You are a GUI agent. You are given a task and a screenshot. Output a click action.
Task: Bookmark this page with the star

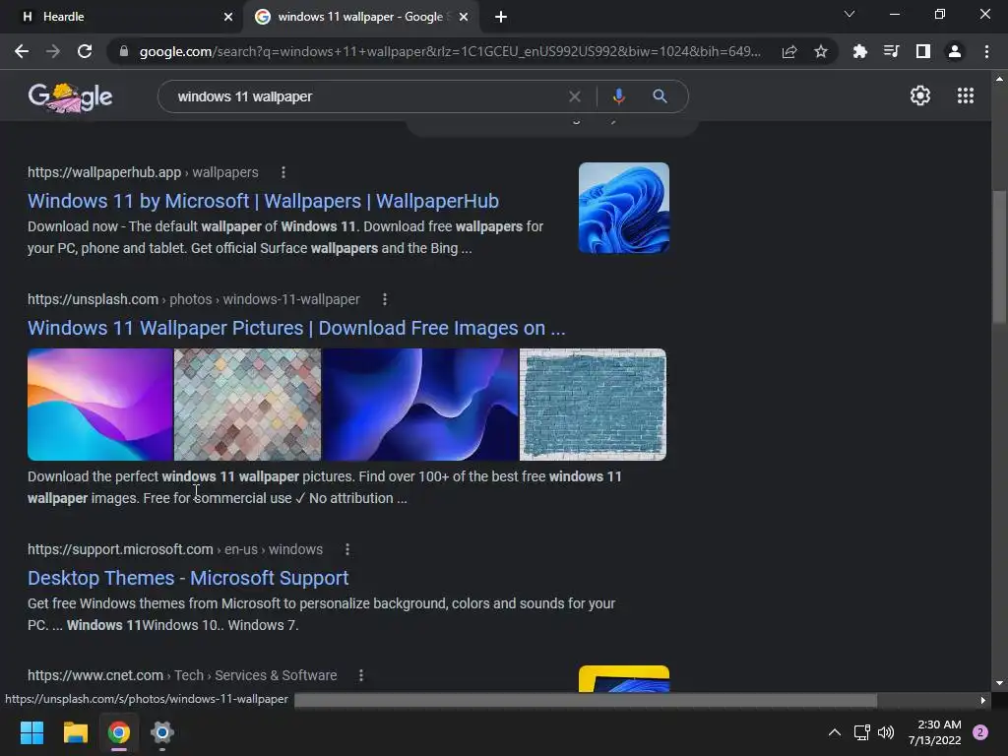821,51
